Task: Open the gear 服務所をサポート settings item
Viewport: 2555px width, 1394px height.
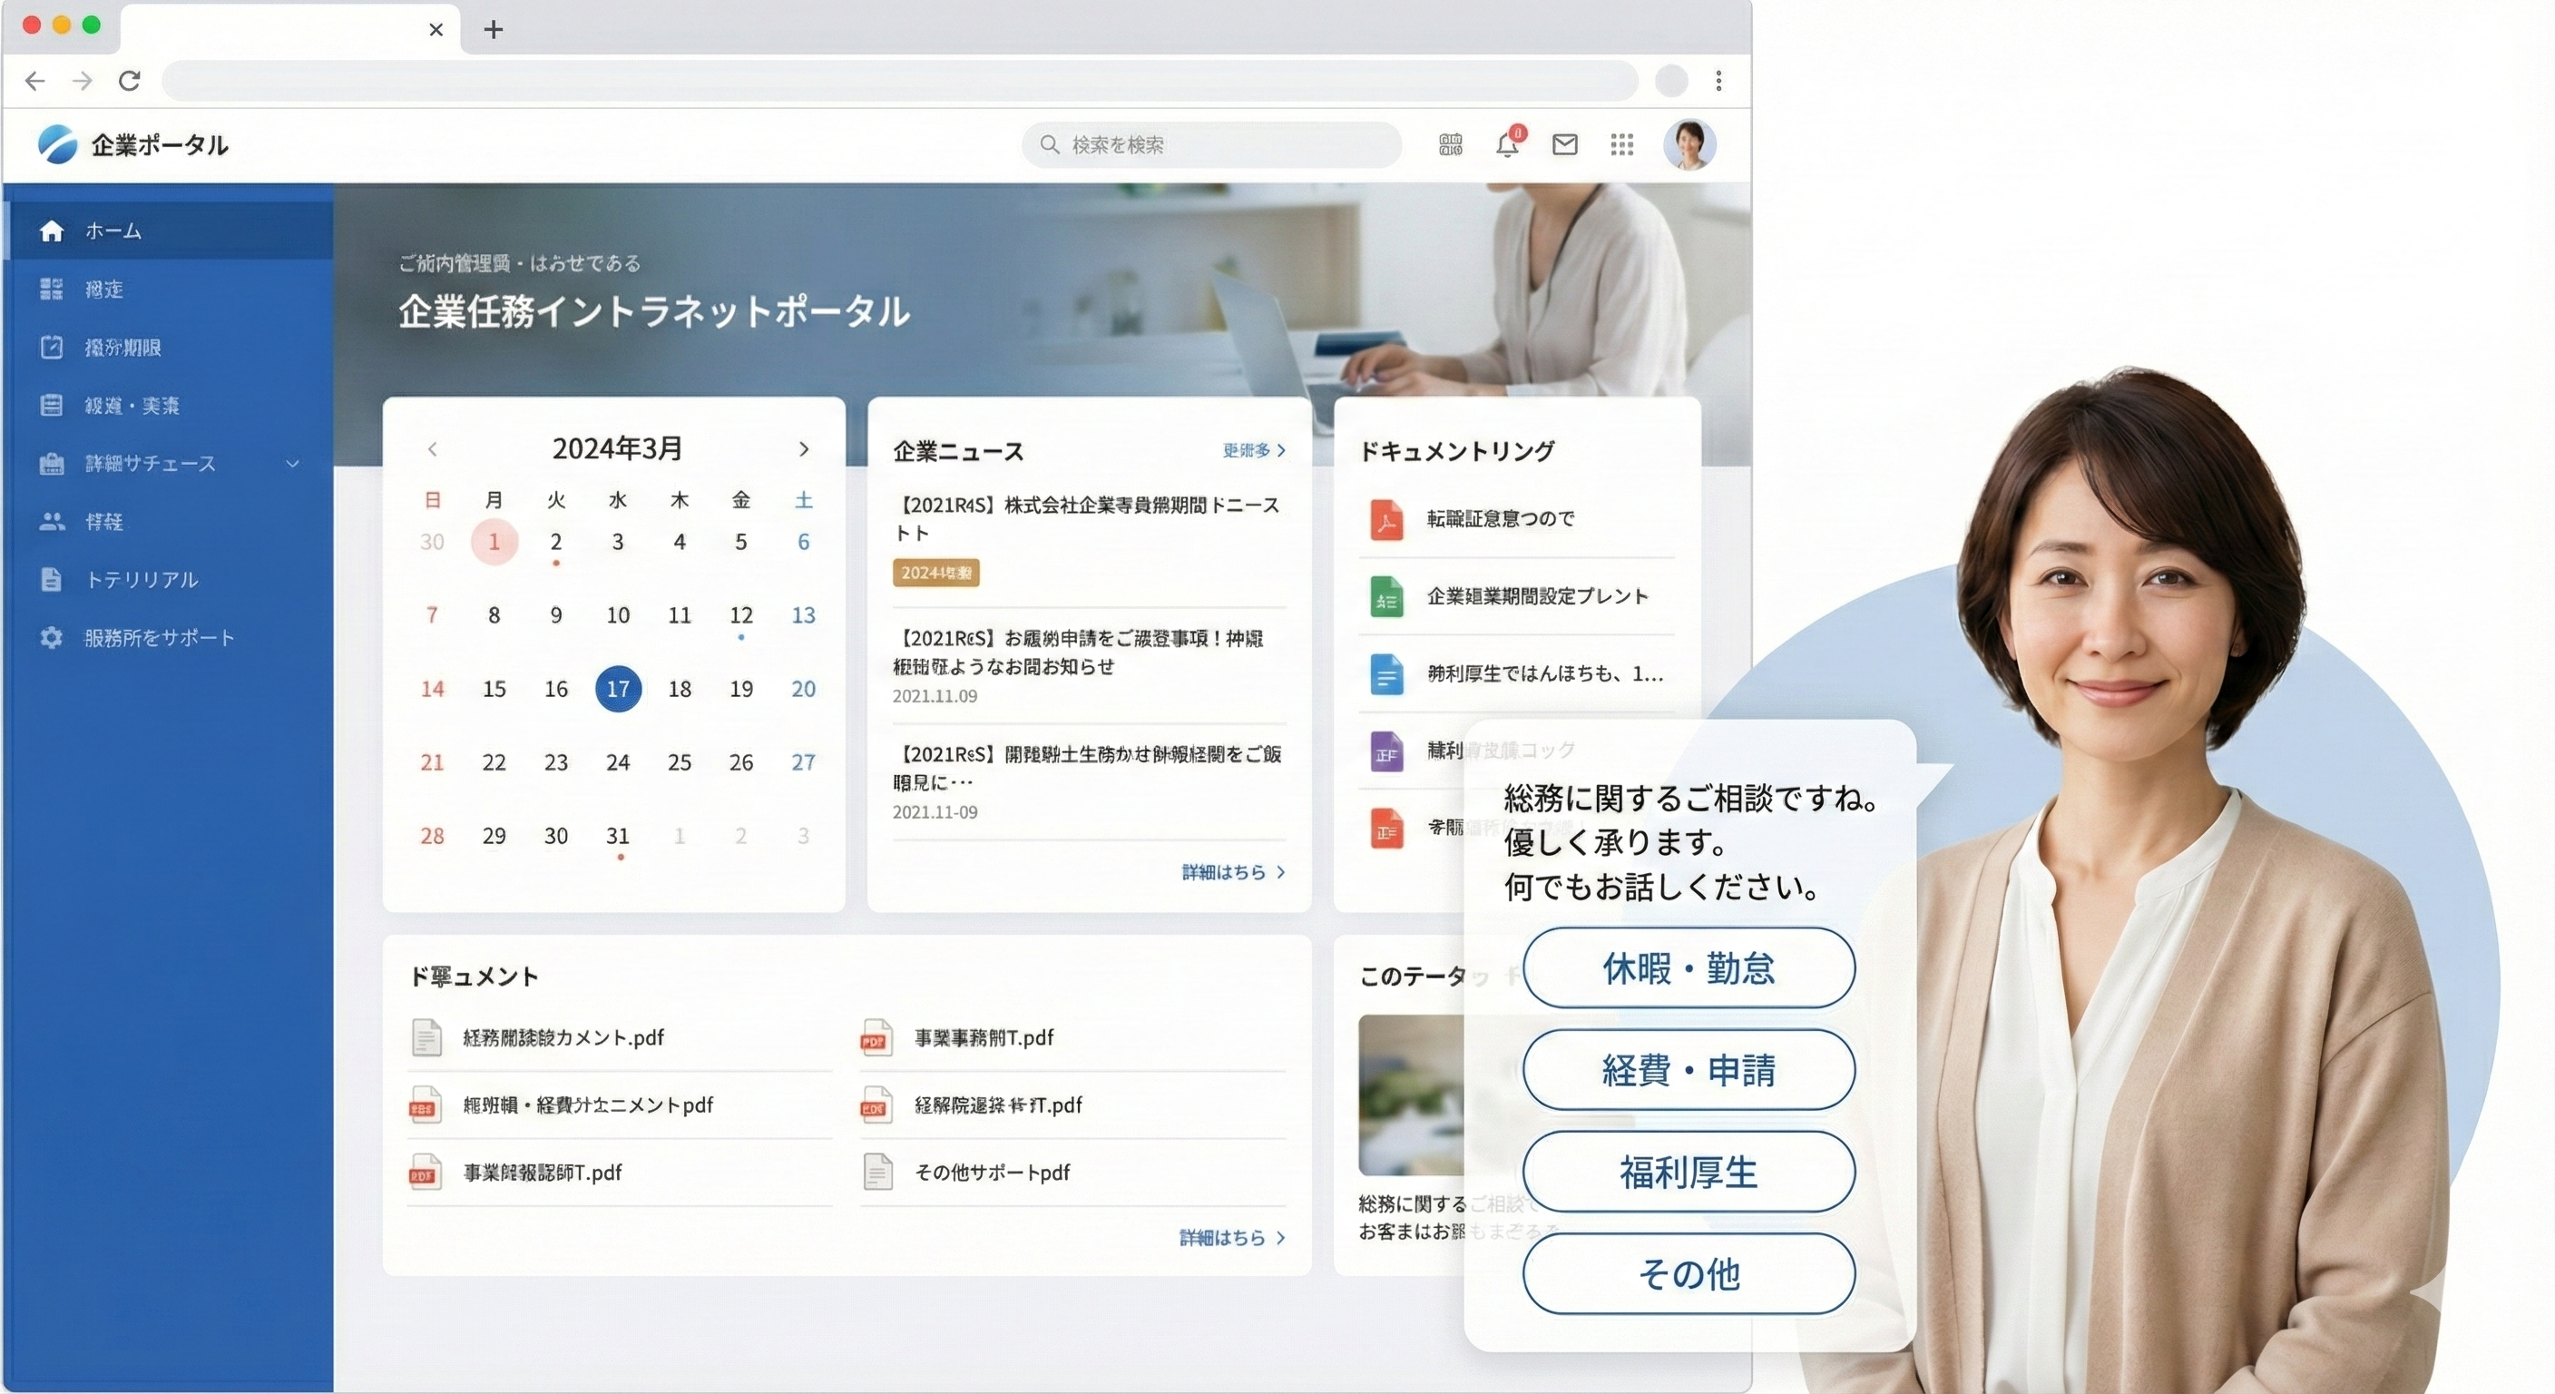Action: pos(52,638)
